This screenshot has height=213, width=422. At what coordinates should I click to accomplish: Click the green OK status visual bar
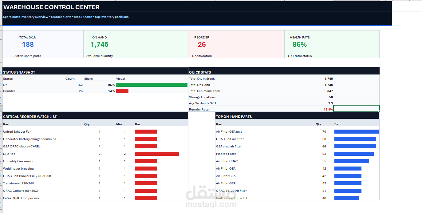tap(152, 85)
